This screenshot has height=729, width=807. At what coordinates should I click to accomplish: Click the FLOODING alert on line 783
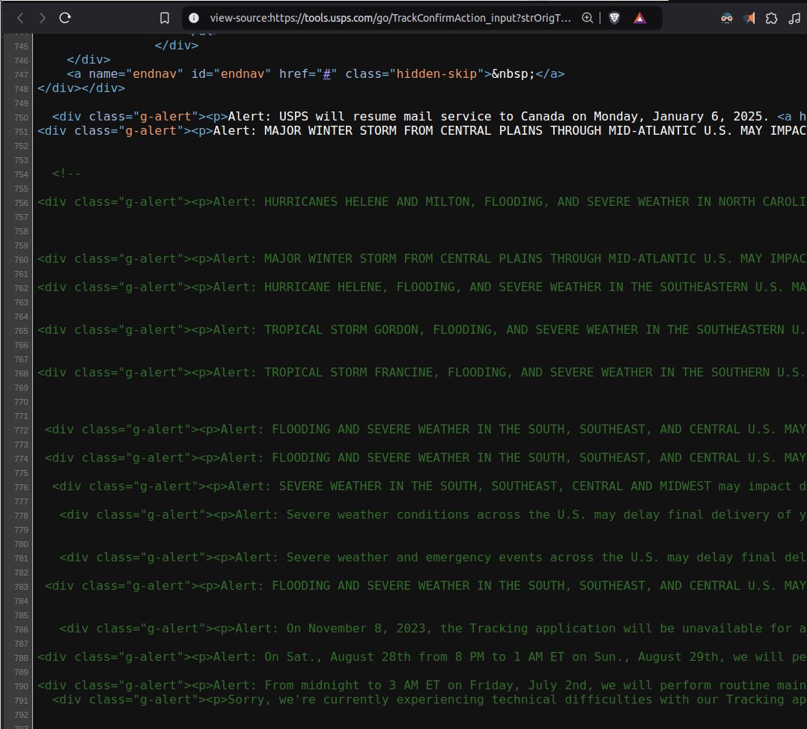click(425, 586)
